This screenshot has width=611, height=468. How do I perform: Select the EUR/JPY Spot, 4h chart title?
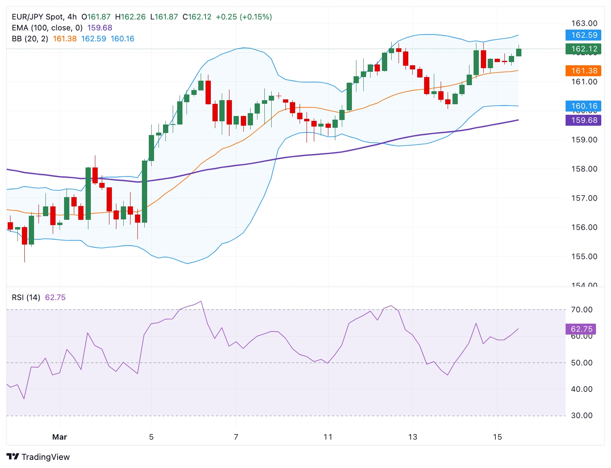point(44,17)
